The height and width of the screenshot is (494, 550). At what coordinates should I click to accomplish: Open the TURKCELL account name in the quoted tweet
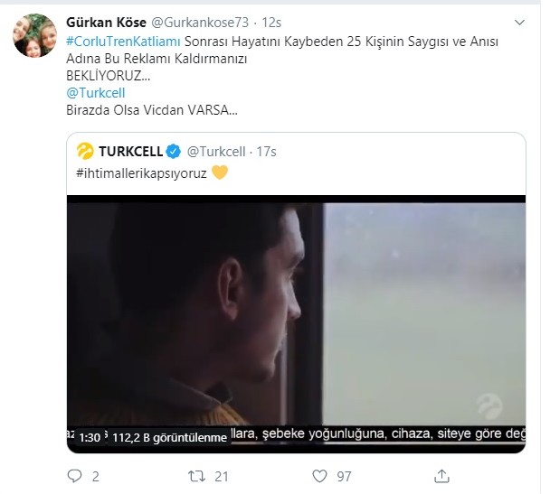tap(130, 152)
